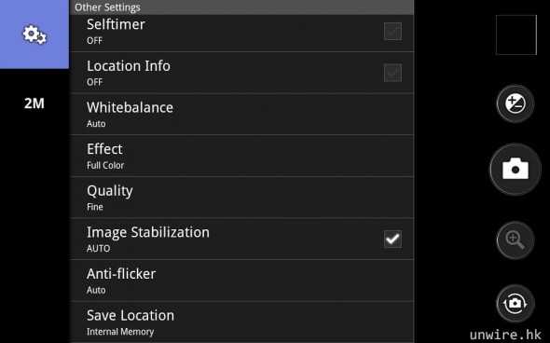Open the Anti-flicker setting
Image resolution: width=550 pixels, height=343 pixels.
pyautogui.click(x=241, y=281)
